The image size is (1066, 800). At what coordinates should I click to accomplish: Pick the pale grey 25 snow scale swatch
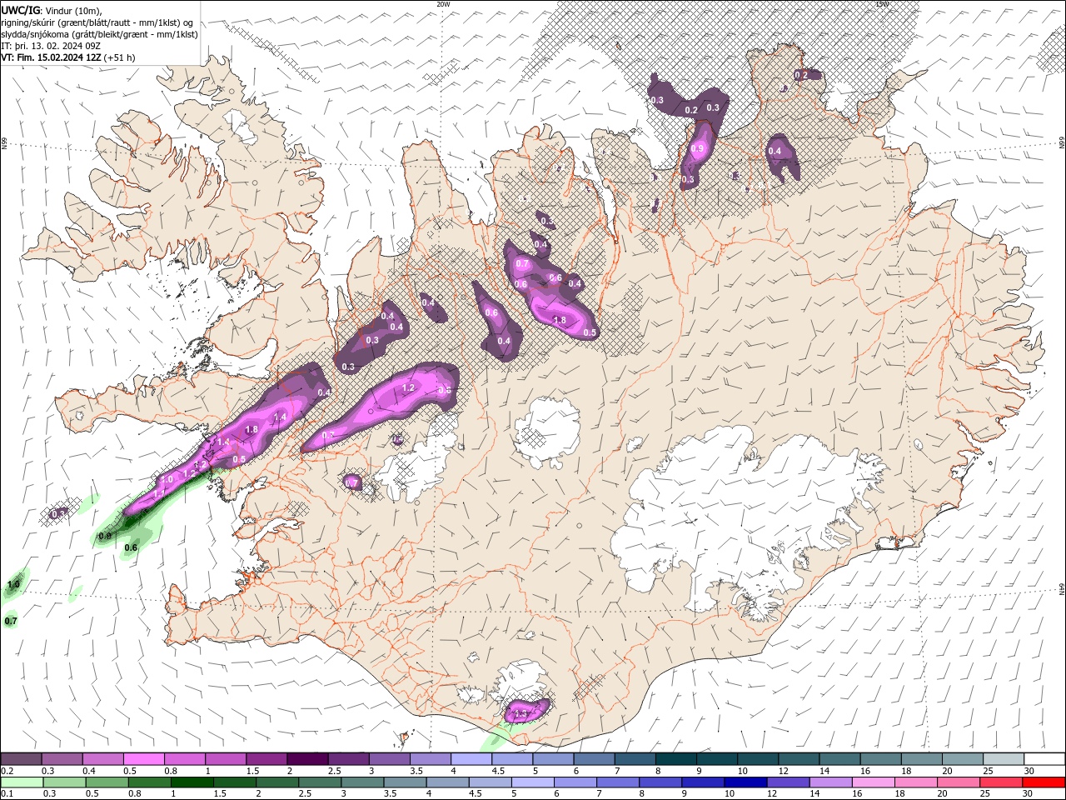tap(1004, 759)
